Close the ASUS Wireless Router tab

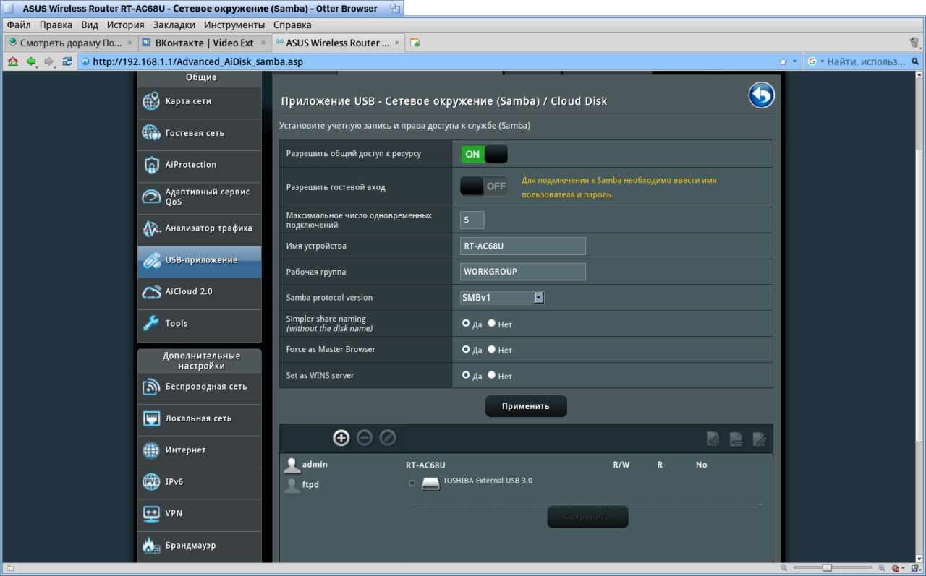pyautogui.click(x=396, y=43)
